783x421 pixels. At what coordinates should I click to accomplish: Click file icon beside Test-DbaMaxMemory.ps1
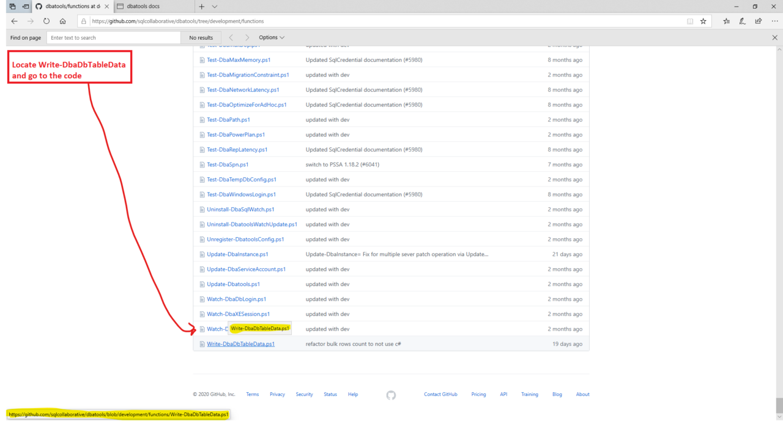pos(202,60)
